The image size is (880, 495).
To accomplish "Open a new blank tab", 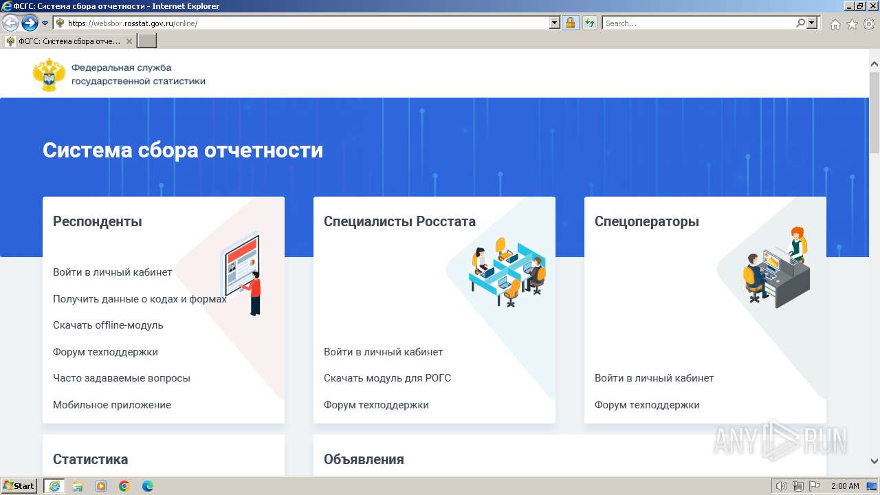I will click(x=147, y=41).
